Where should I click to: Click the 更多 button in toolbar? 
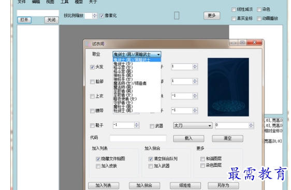[212, 16]
